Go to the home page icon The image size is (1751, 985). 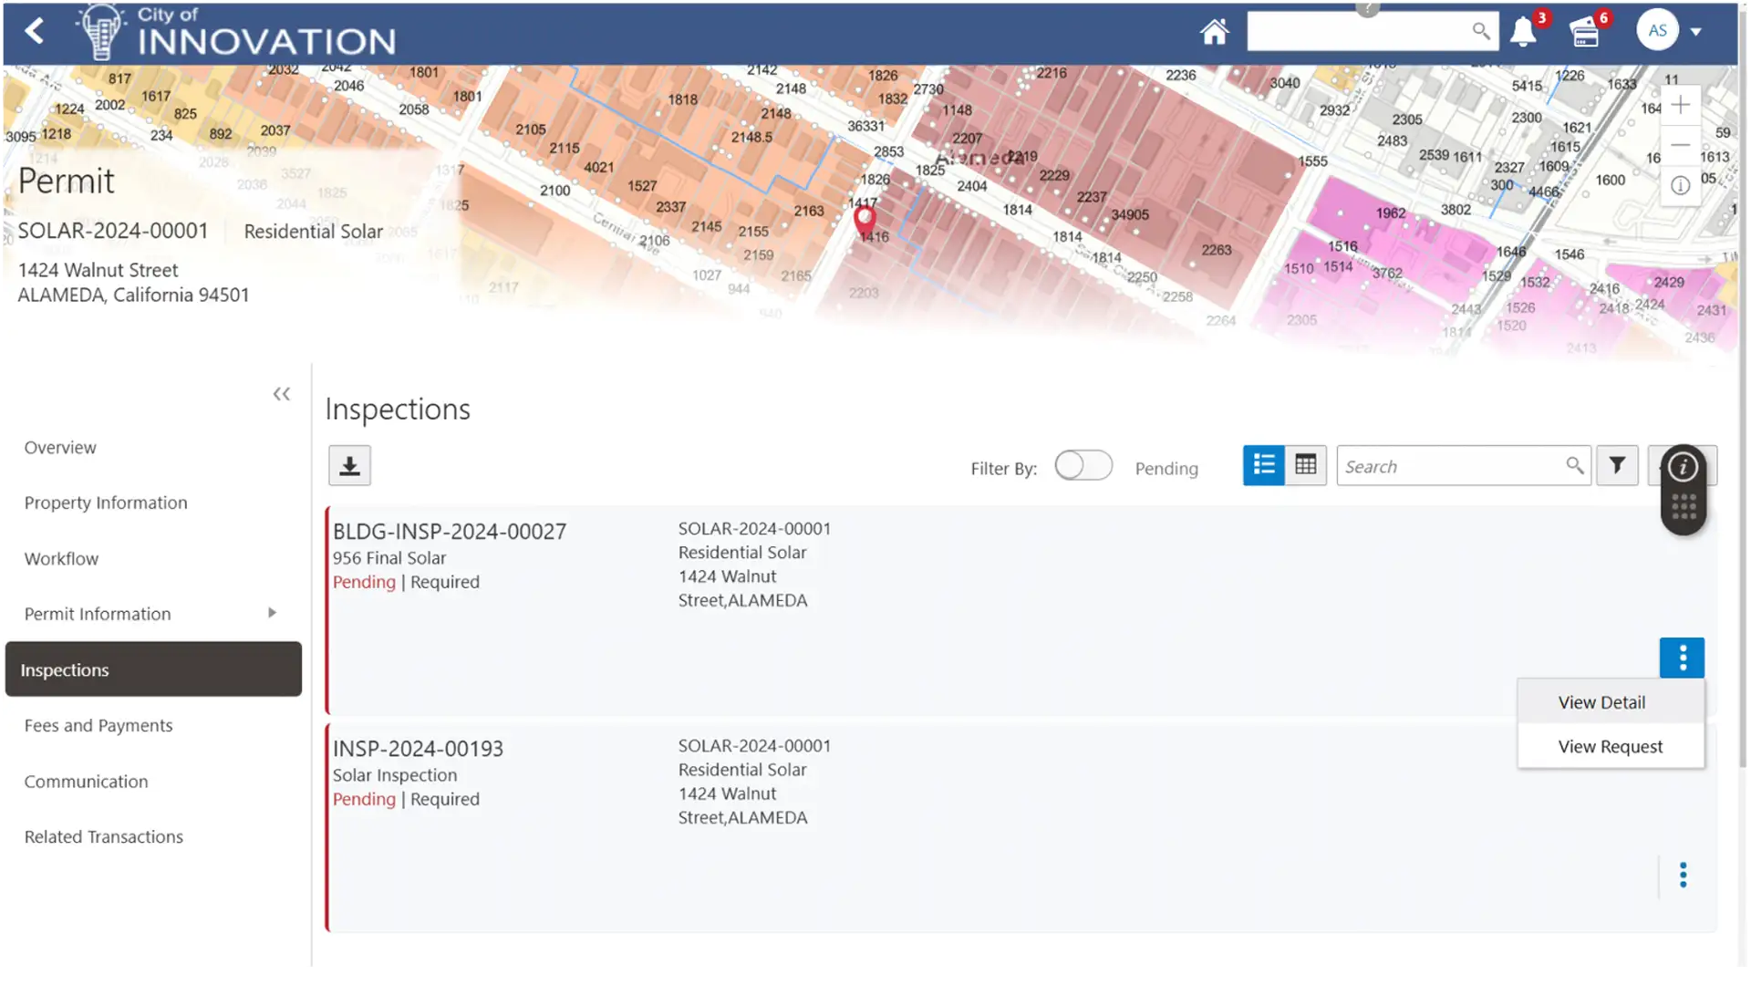1214,32
